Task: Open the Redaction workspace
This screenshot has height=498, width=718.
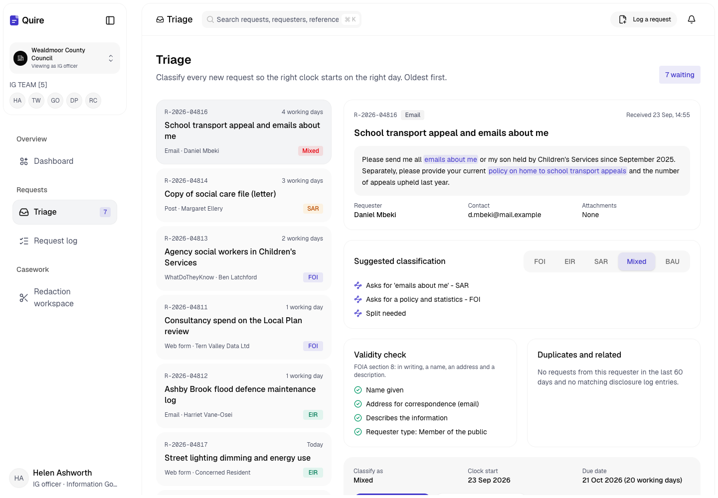Action: (65, 298)
